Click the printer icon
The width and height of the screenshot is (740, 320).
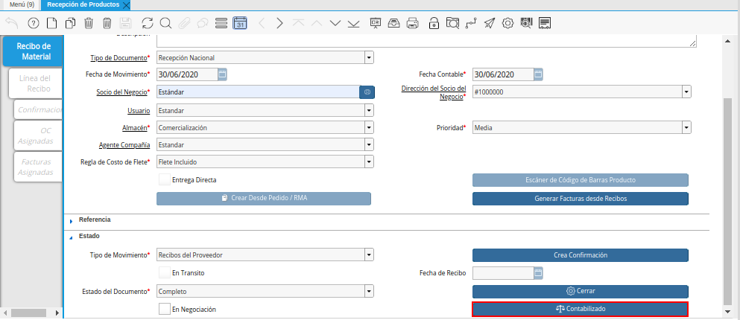414,23
